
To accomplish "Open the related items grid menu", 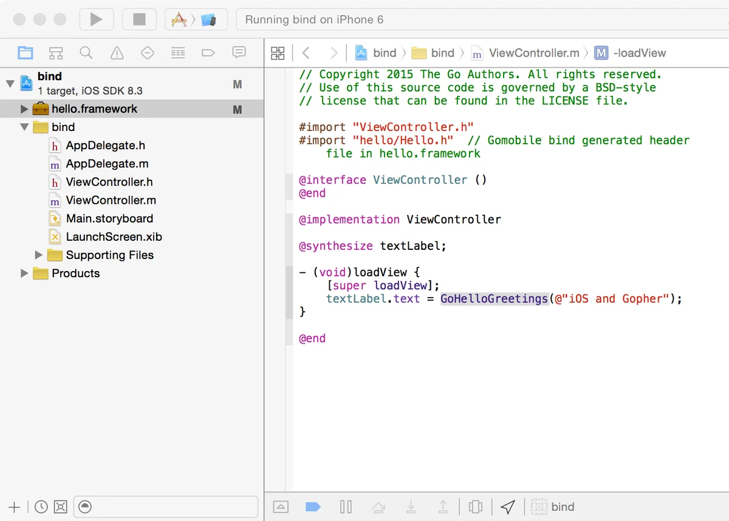I will [x=278, y=53].
